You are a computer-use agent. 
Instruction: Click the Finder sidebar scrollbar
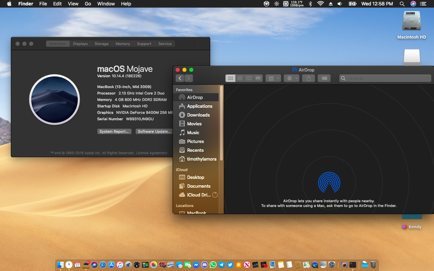point(221,123)
